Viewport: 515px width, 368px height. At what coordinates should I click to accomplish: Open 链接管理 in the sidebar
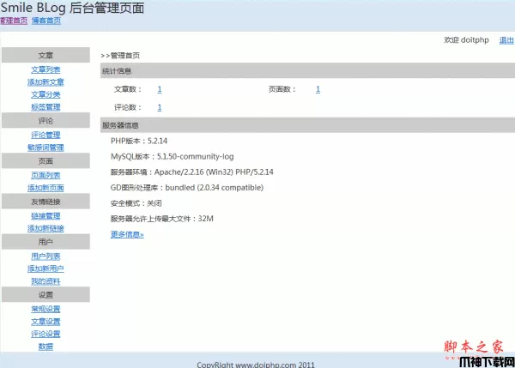pos(45,215)
